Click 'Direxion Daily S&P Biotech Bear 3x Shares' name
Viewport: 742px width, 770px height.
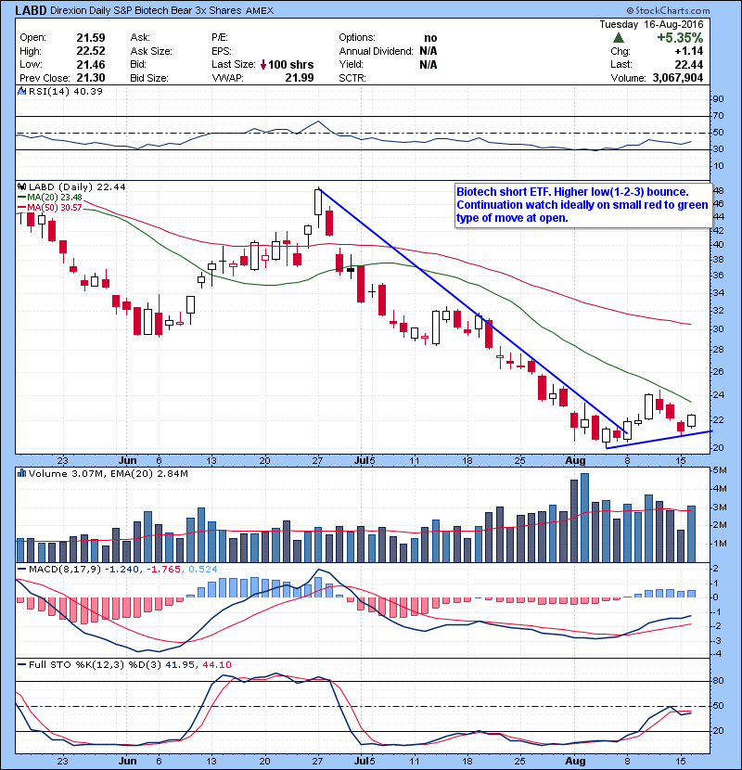pos(146,10)
